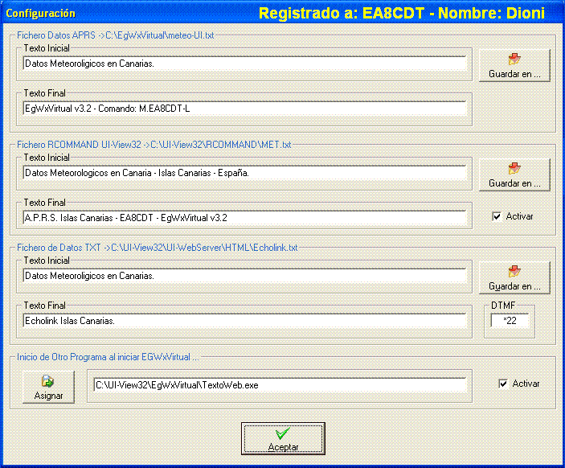Image resolution: width=565 pixels, height=468 pixels.
Task: Click RCOMMAND Texto Final field with A.P.R.S. text
Action: point(244,218)
